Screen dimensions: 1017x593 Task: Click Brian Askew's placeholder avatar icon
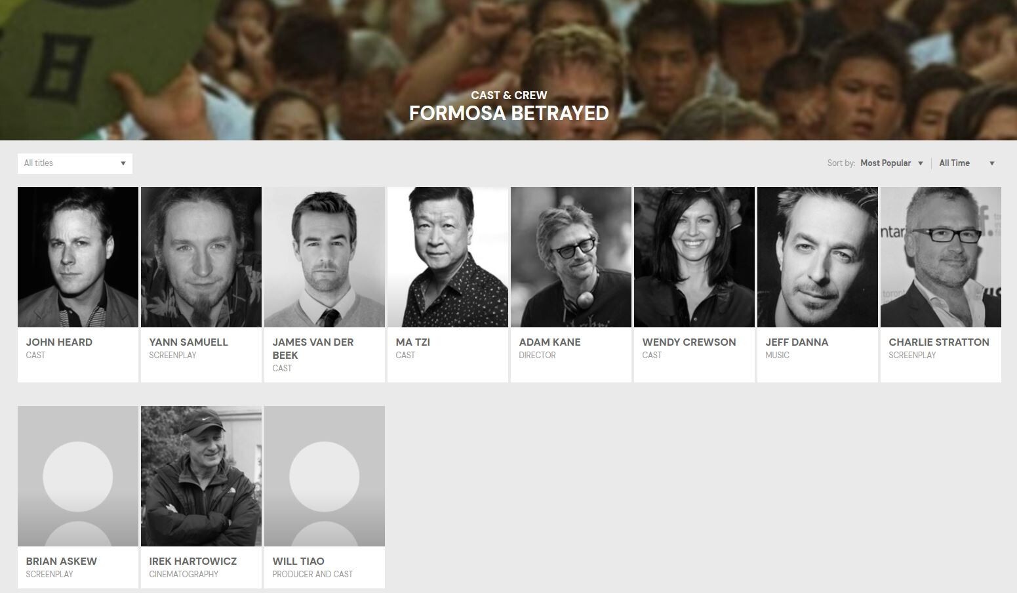click(78, 476)
